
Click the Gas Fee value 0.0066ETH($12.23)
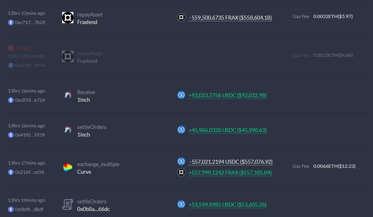click(x=334, y=166)
